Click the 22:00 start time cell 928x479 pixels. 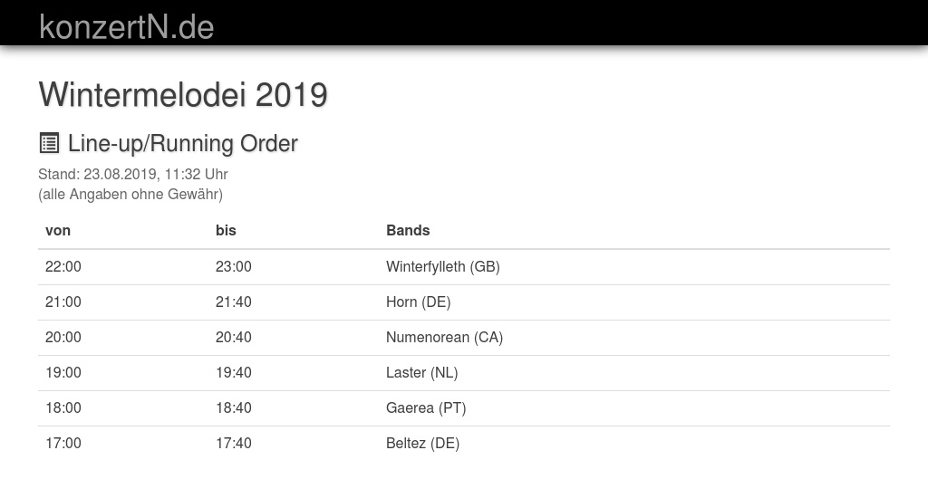pyautogui.click(x=63, y=266)
